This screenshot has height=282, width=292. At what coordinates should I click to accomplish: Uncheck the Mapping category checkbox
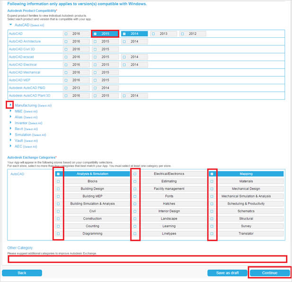pyautogui.click(x=212, y=174)
